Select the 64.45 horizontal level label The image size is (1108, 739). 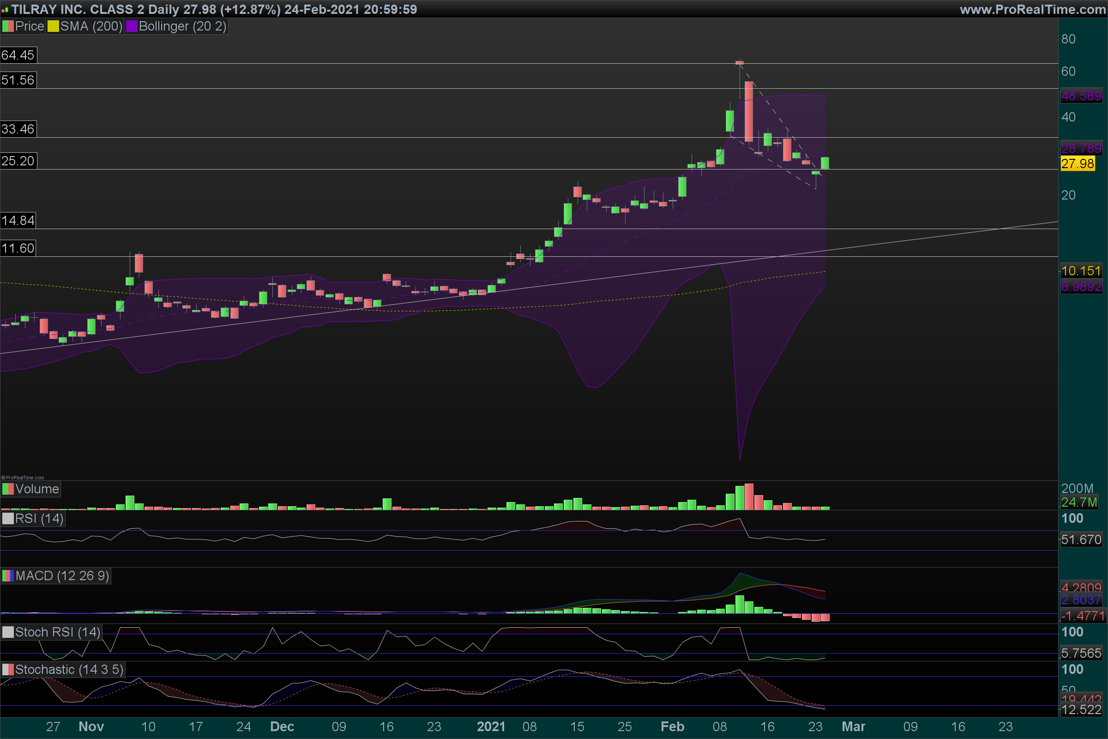point(18,55)
